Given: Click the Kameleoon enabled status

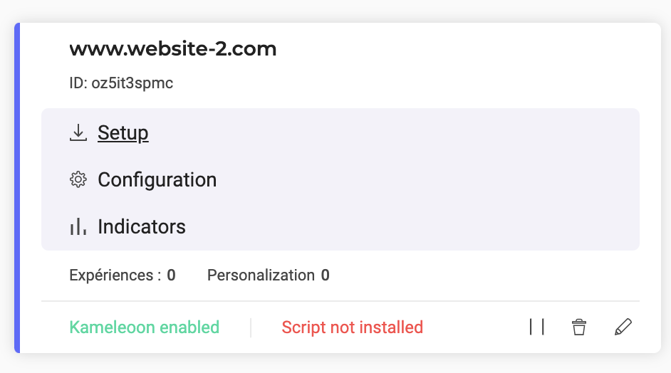Looking at the screenshot, I should pyautogui.click(x=144, y=327).
